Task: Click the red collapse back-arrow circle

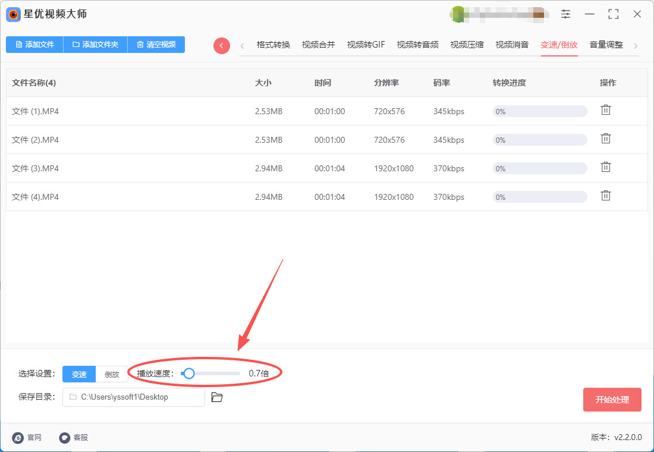Action: (x=222, y=45)
